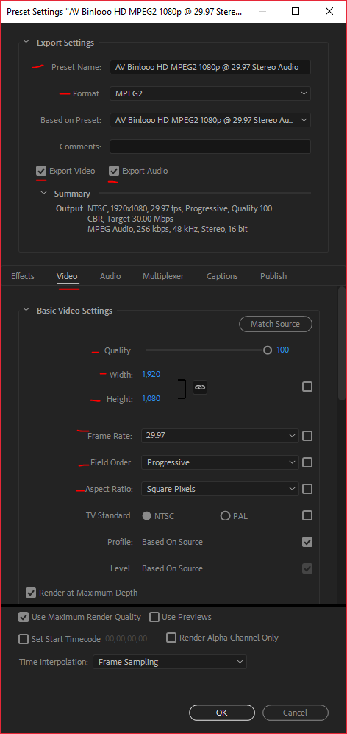347x734 pixels.
Task: Uncheck the Export Audio checkbox
Action: click(114, 171)
